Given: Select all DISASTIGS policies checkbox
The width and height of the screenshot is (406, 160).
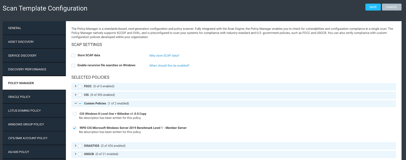Looking at the screenshot, I should click(80, 146).
